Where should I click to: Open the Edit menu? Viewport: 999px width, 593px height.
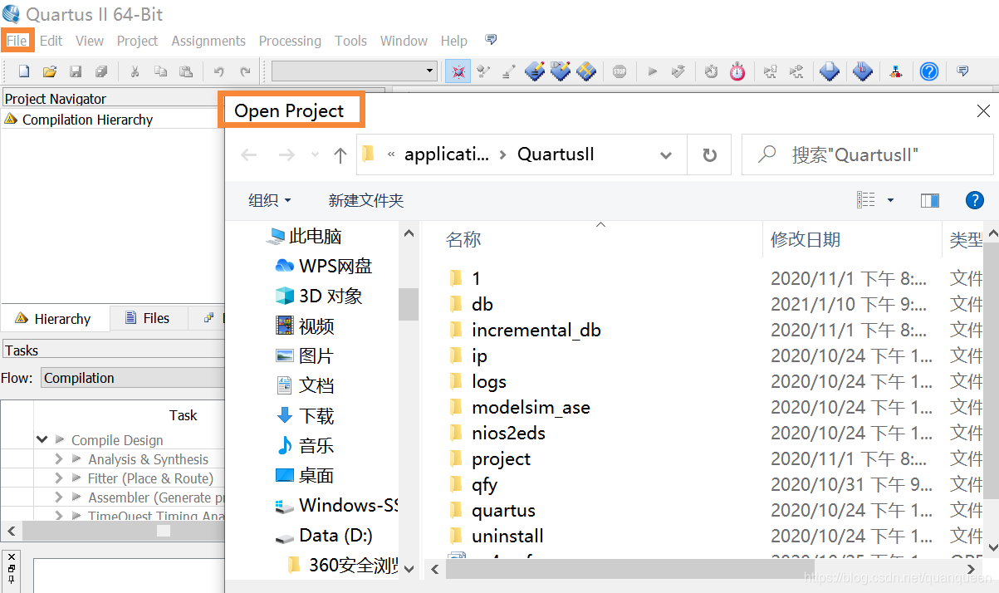(51, 41)
